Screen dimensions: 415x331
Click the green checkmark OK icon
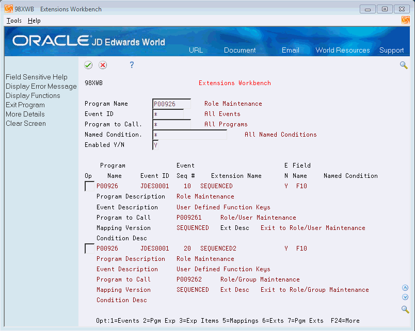pyautogui.click(x=88, y=65)
